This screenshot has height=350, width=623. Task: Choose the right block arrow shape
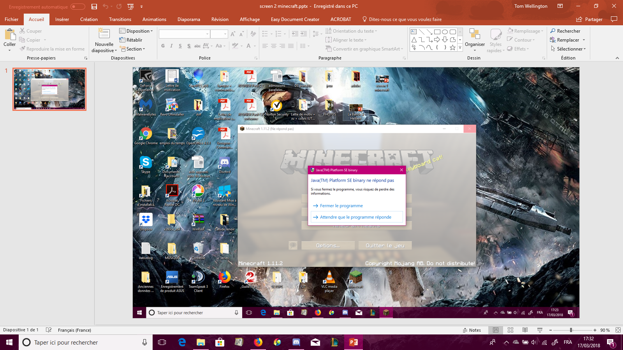pyautogui.click(x=437, y=40)
